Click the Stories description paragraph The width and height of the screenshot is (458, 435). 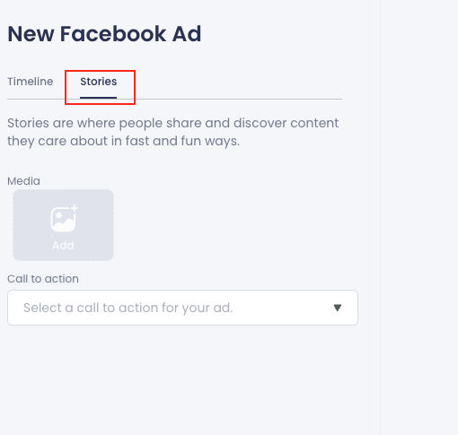pos(173,132)
